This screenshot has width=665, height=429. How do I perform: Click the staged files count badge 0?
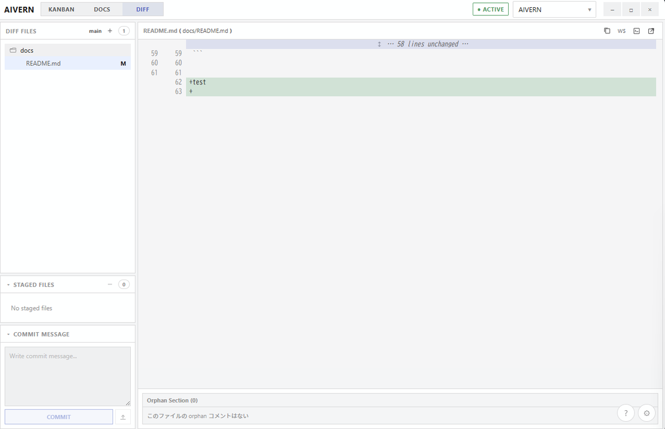tap(124, 285)
